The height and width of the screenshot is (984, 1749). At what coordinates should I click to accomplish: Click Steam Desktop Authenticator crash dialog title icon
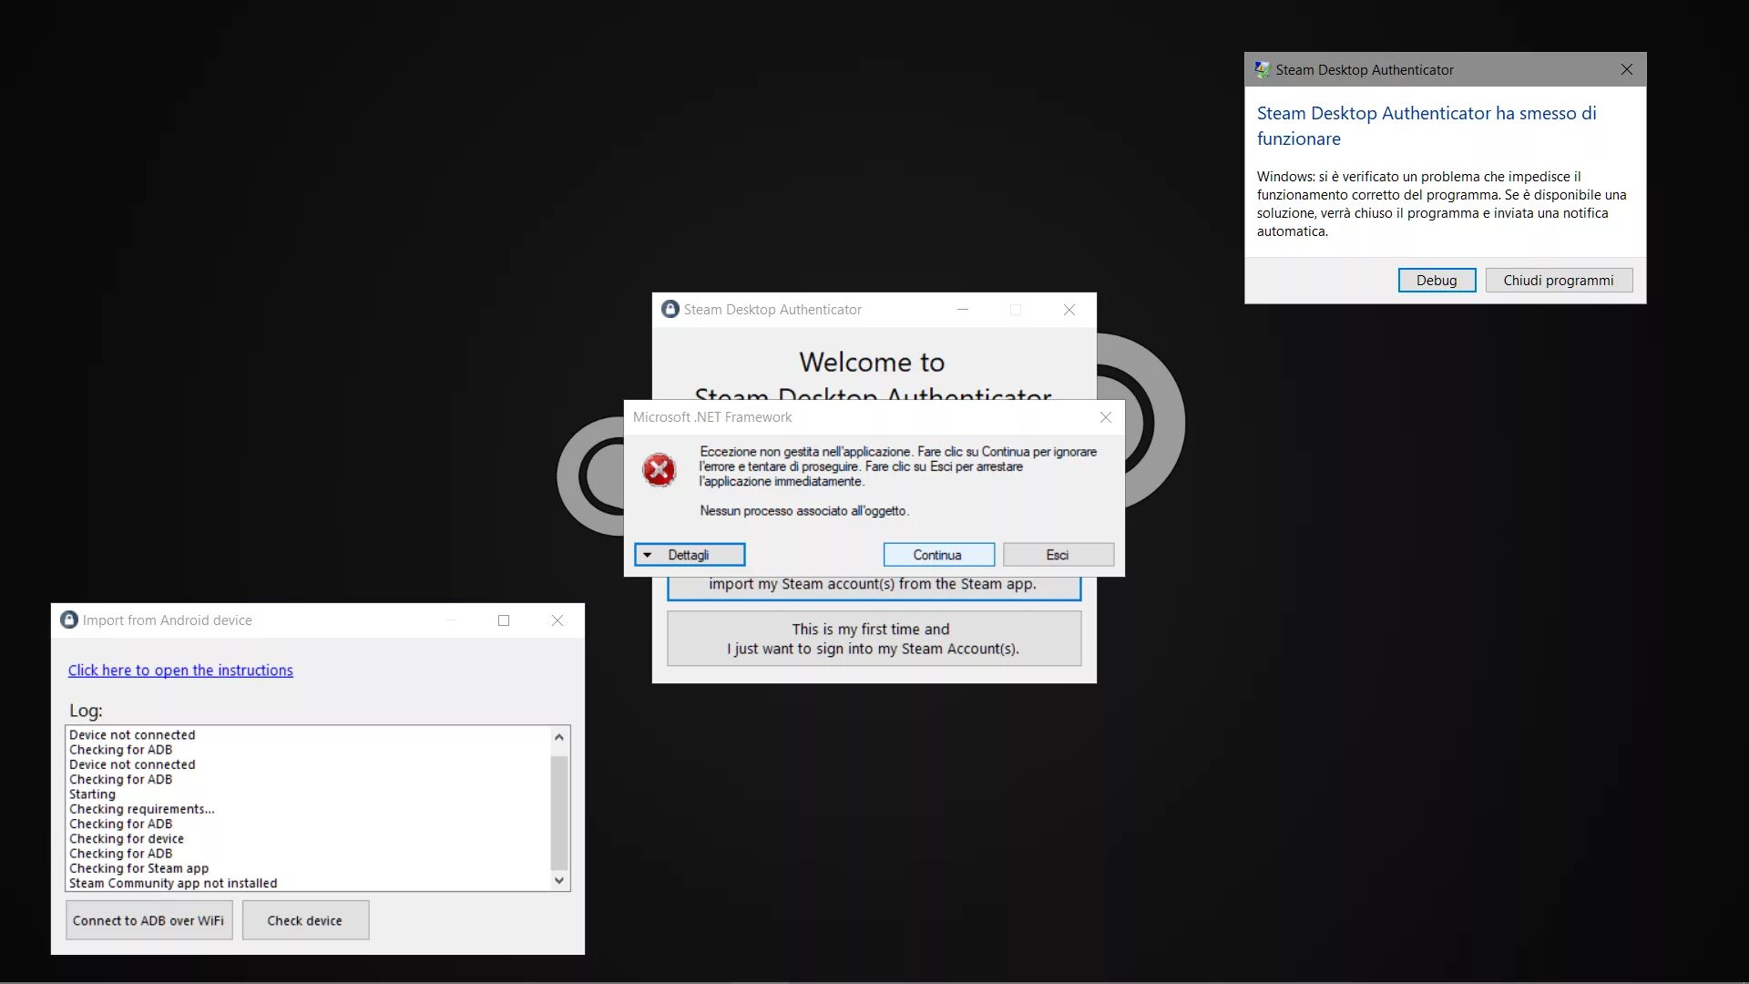(x=1262, y=69)
